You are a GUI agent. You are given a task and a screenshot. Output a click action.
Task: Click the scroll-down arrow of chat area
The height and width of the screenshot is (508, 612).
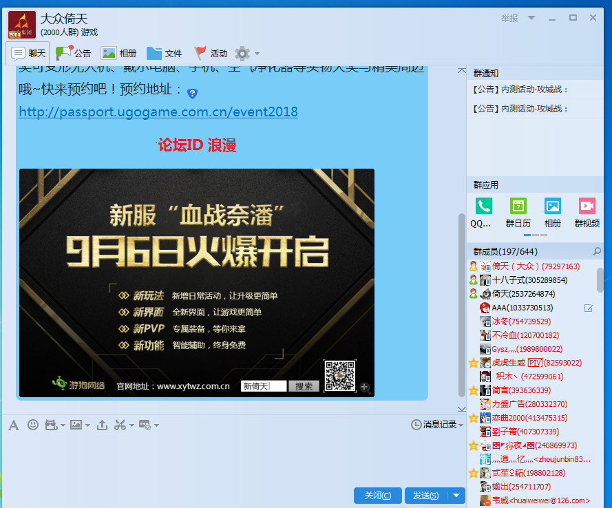[x=462, y=409]
